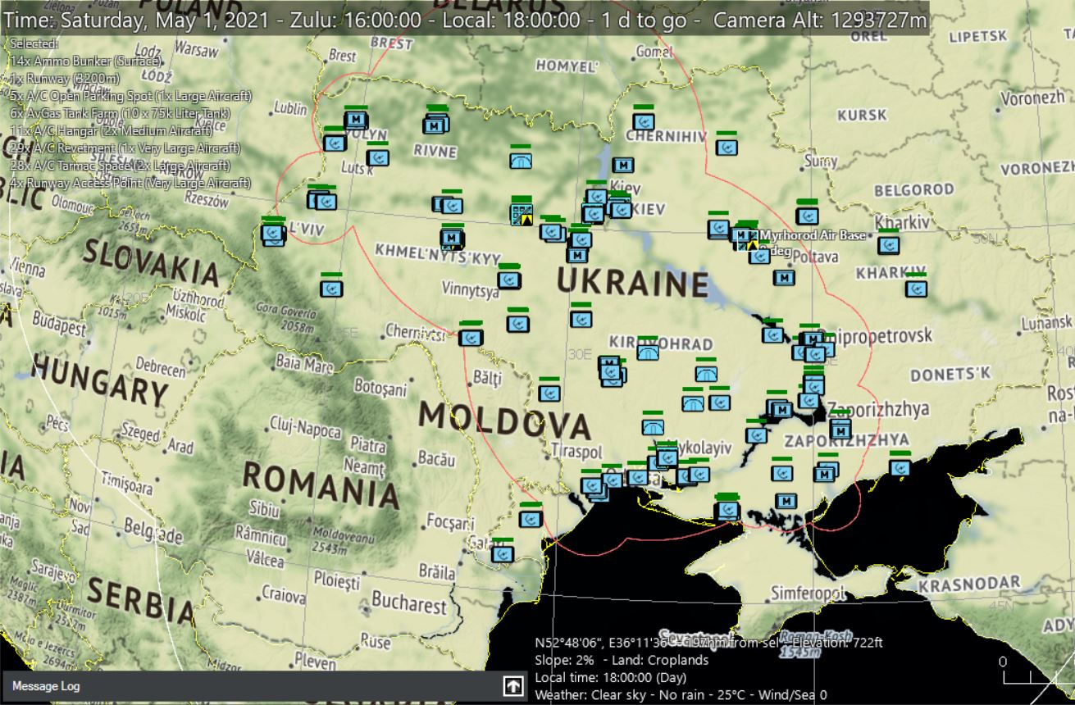The height and width of the screenshot is (705, 1075).
Task: Click the M unit icon just north of Crimea
Action: point(786,501)
